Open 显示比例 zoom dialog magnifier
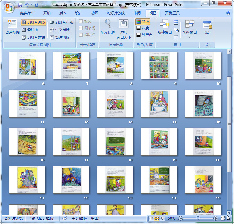The width and height of the screenshot is (234, 224). (x=108, y=27)
